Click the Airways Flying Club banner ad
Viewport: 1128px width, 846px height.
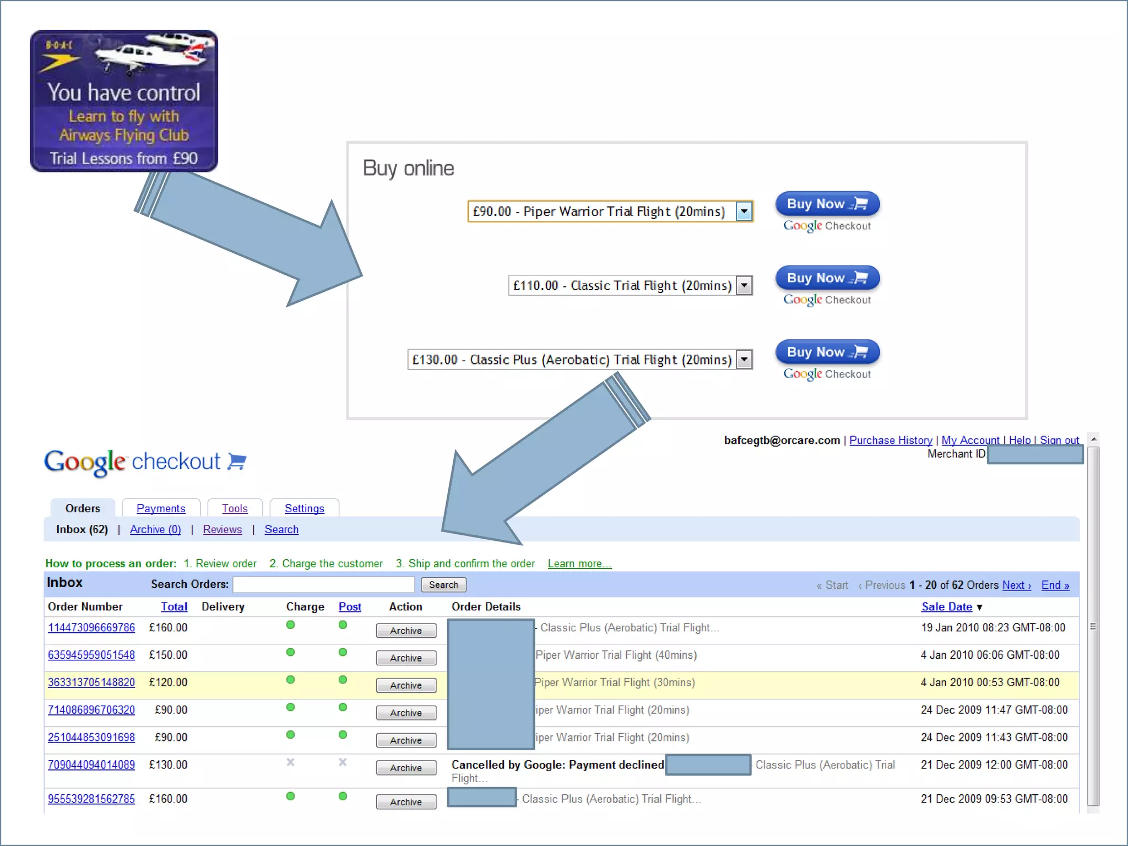124,101
